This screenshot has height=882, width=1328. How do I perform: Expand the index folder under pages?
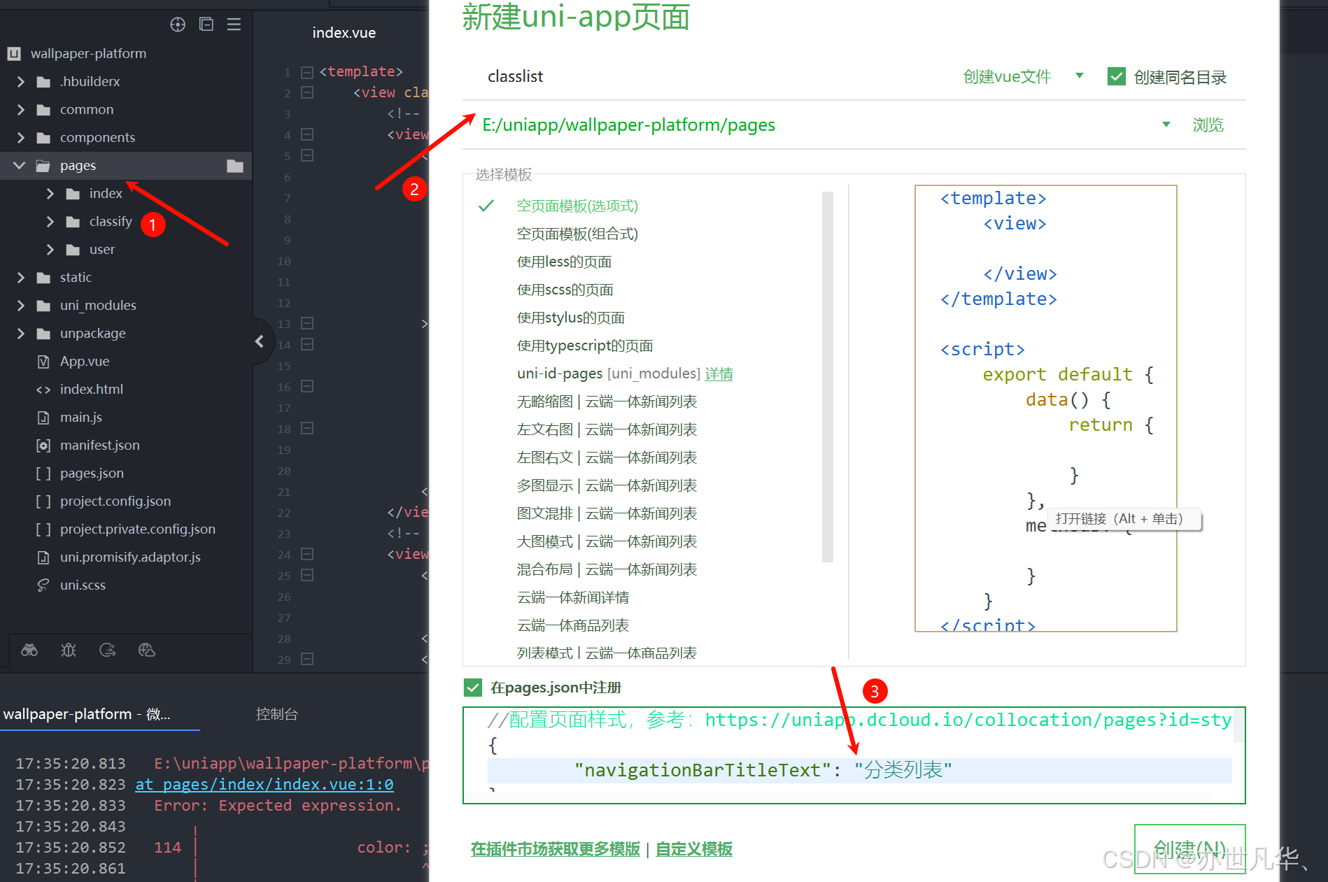50,194
